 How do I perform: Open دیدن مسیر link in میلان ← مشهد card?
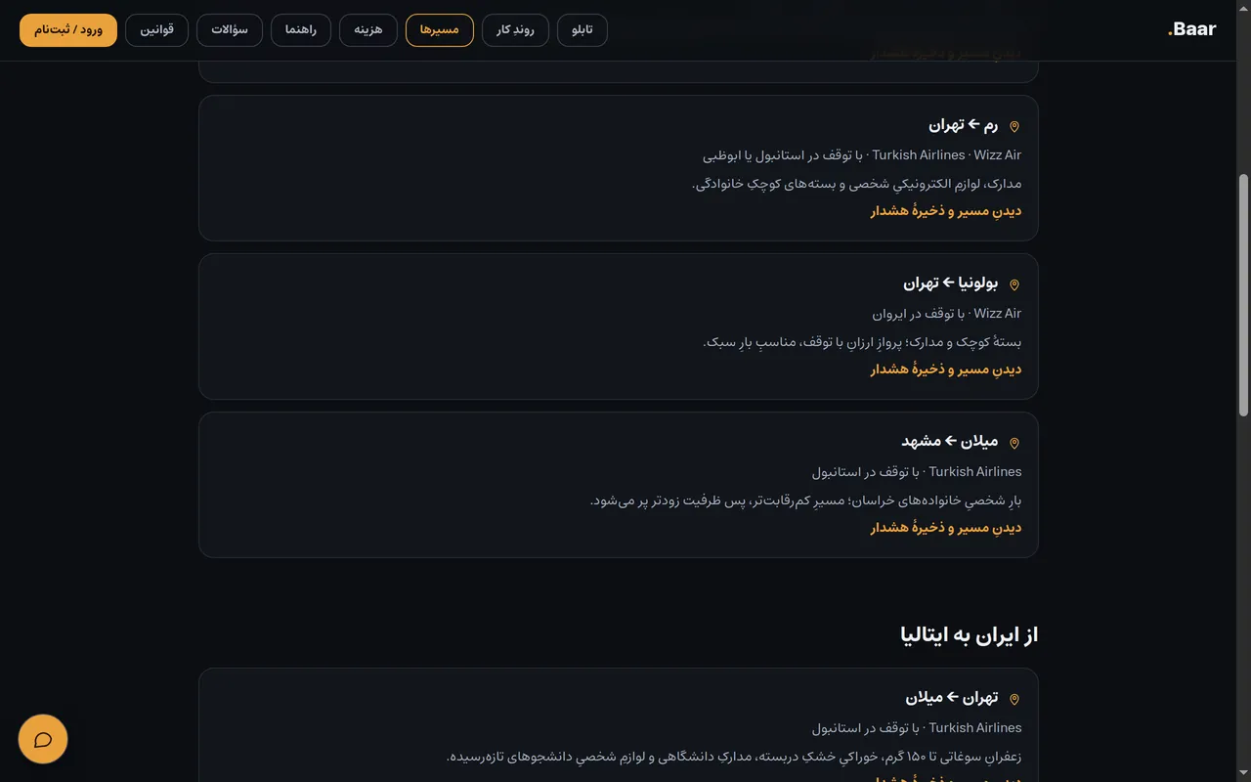point(946,528)
